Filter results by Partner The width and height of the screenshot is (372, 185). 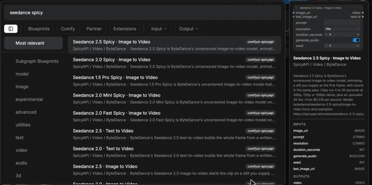94,29
